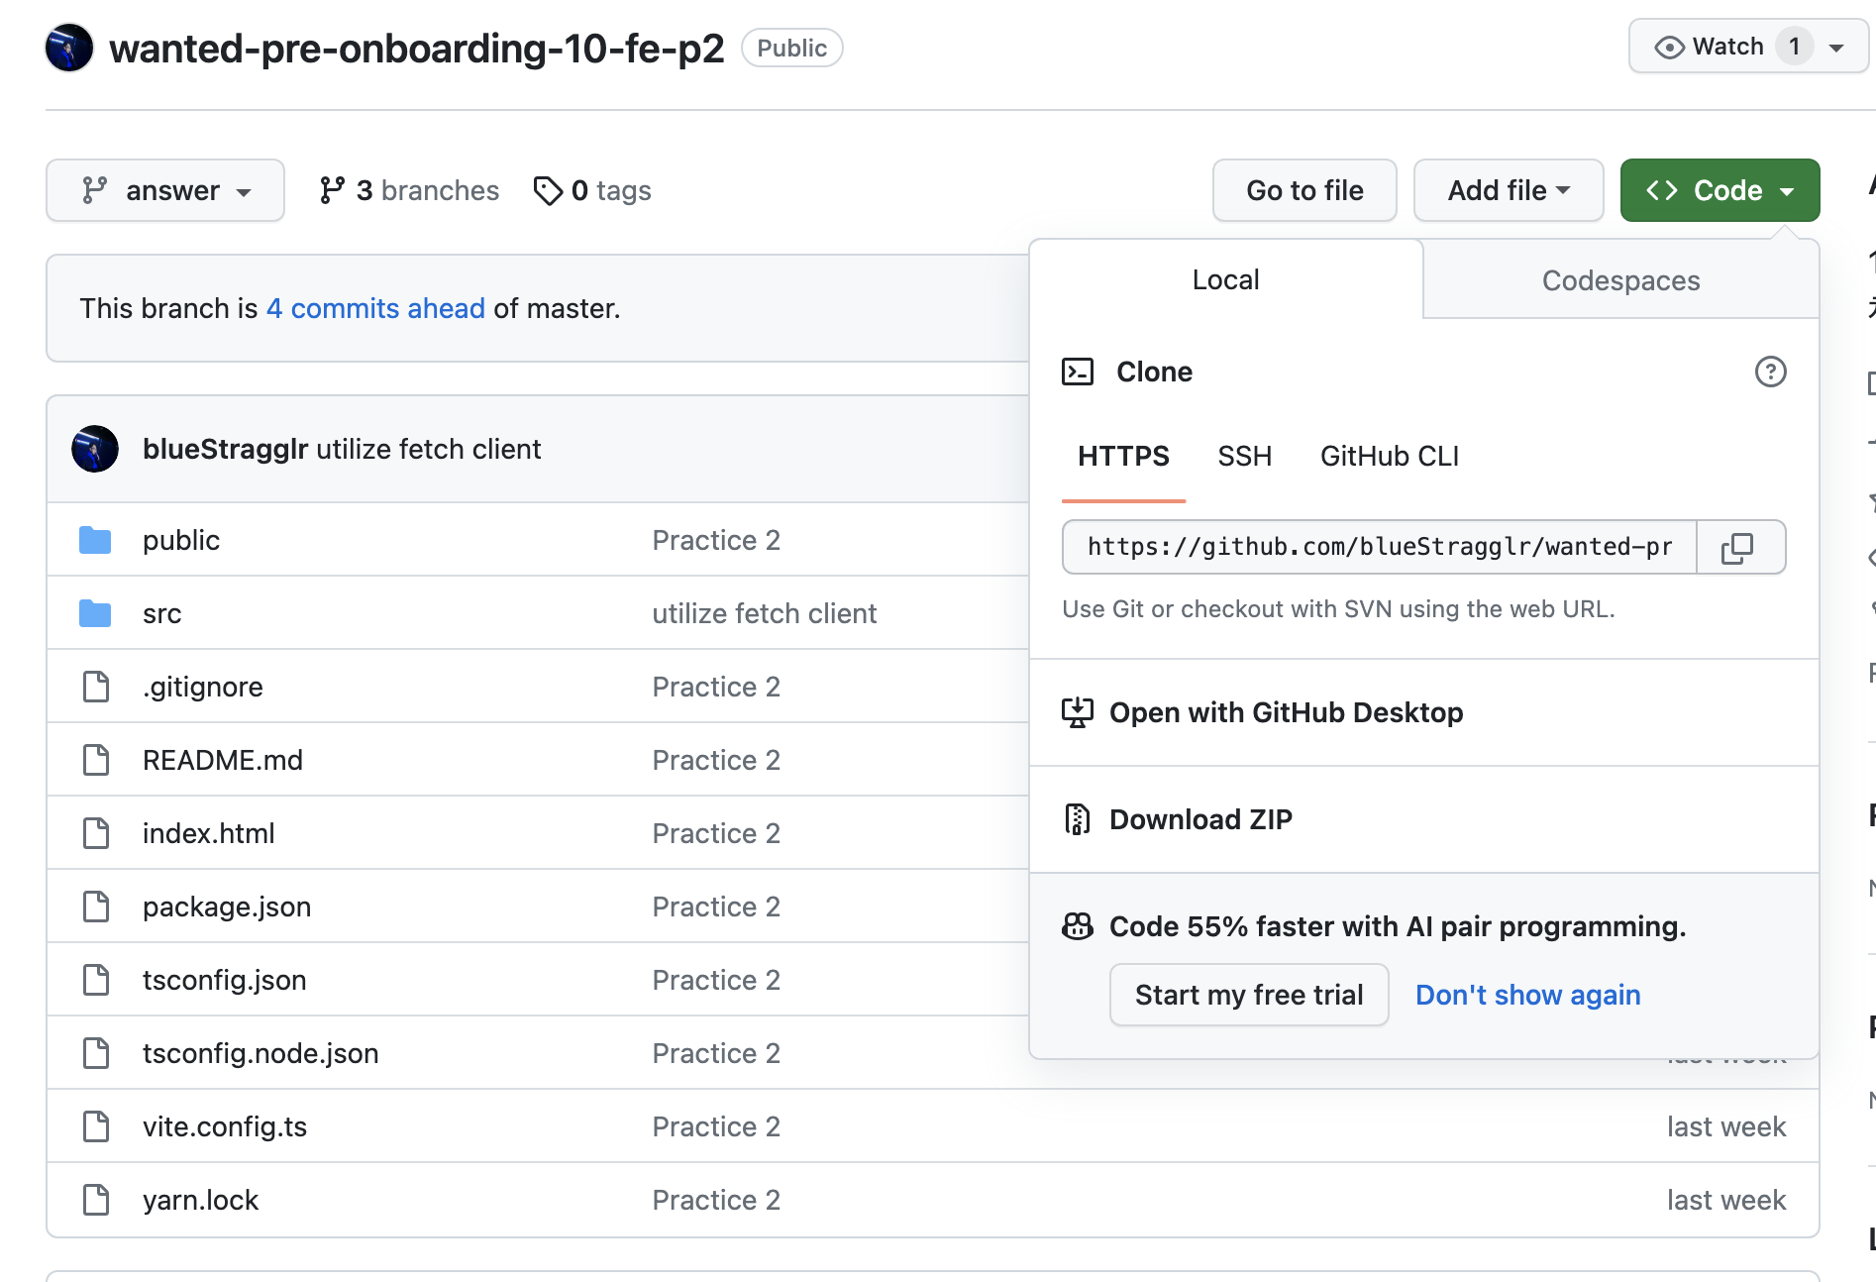Click the .gitignore file icon
Image resolution: width=1876 pixels, height=1282 pixels.
tap(96, 687)
